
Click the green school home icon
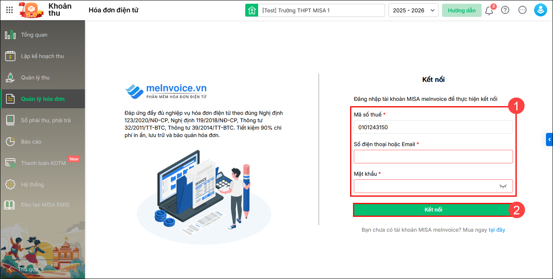(x=252, y=10)
